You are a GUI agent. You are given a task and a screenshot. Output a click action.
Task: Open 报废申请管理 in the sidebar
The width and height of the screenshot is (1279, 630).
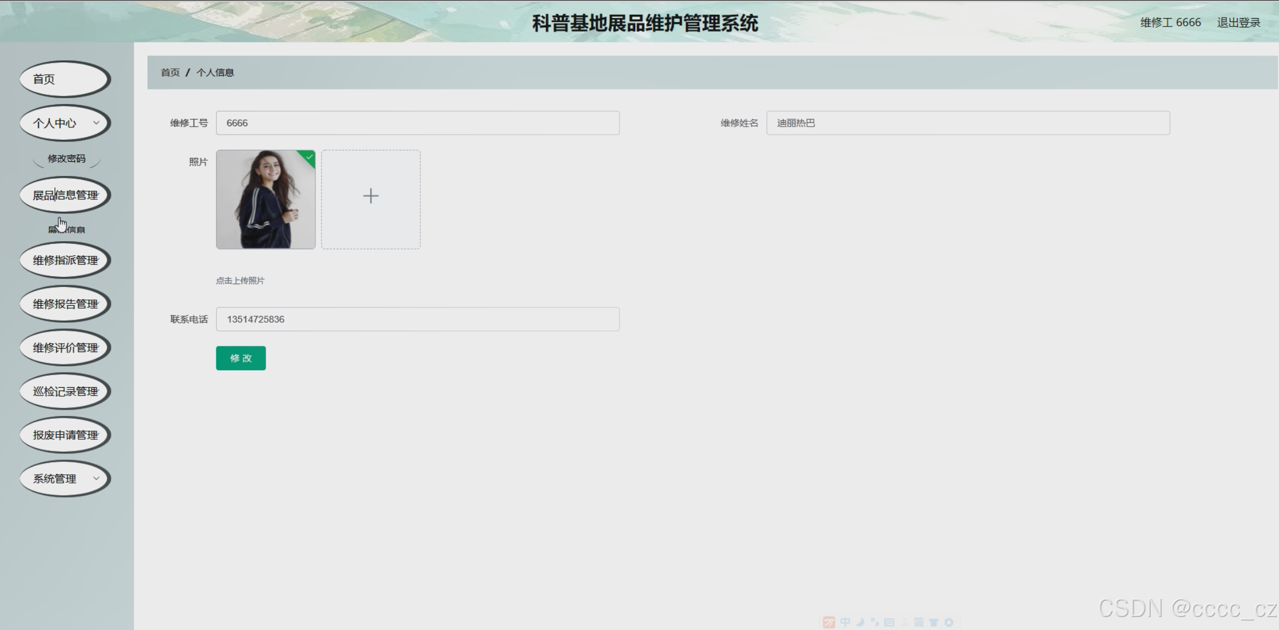pos(65,435)
